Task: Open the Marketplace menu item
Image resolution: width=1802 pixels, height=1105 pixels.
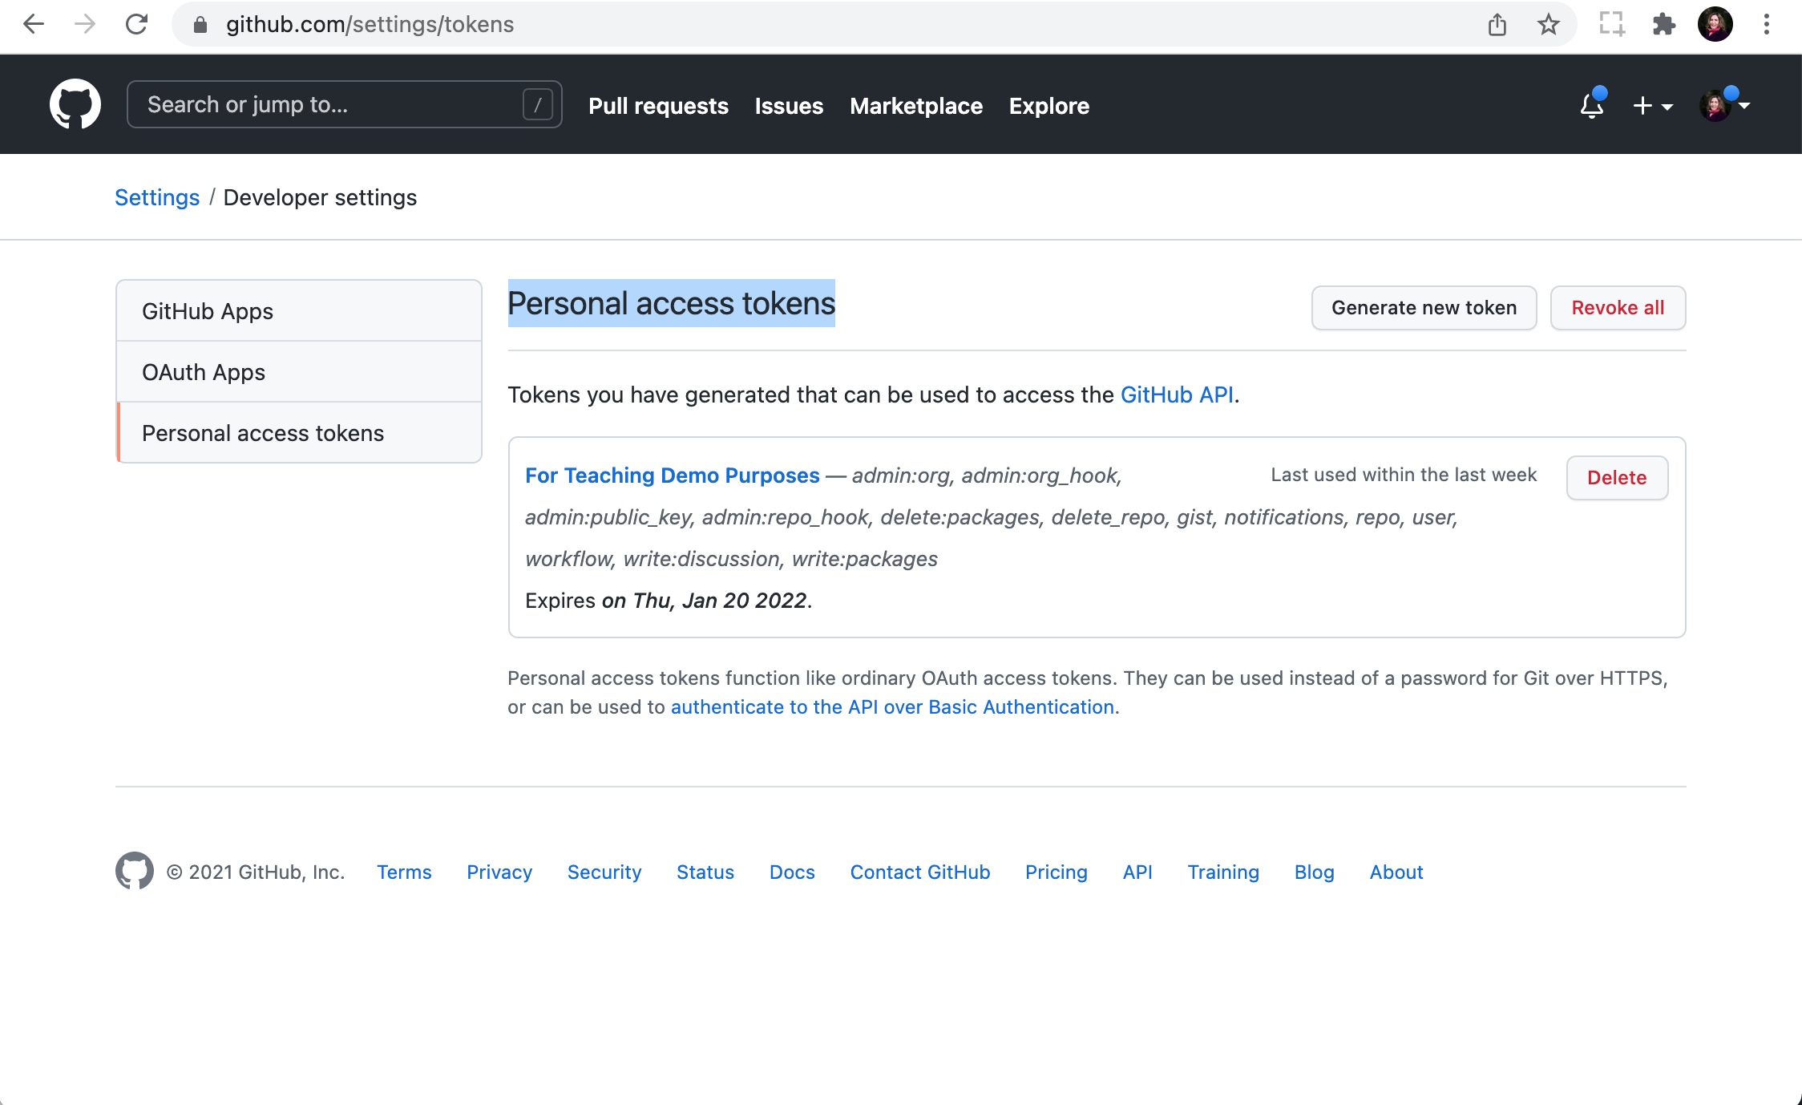Action: tap(916, 105)
